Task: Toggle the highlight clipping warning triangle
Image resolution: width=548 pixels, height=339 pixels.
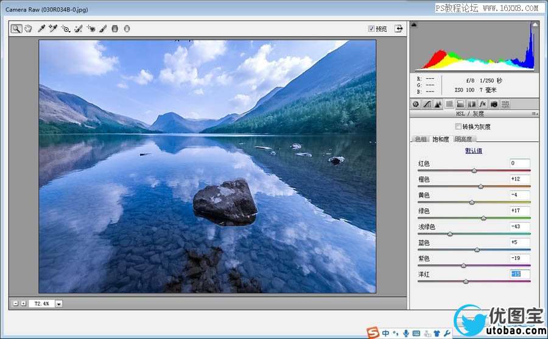Action: (535, 24)
